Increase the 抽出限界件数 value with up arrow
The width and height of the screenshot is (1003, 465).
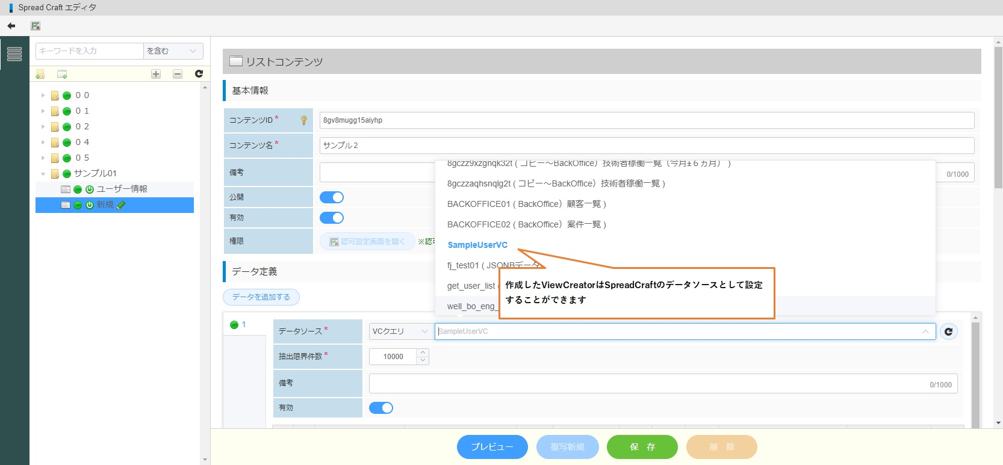click(423, 353)
